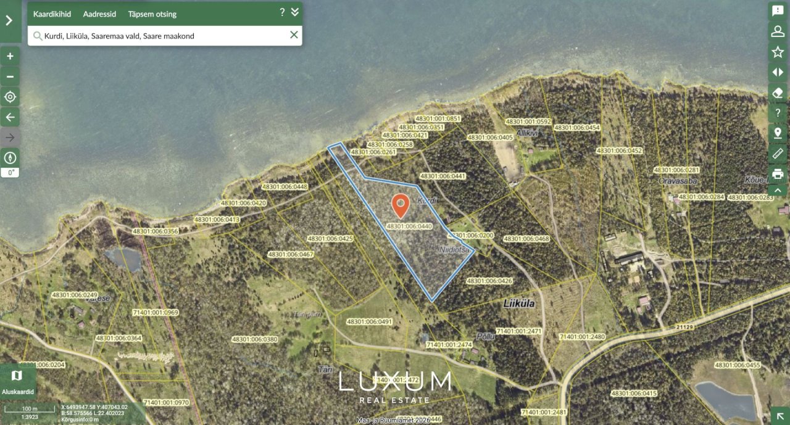The height and width of the screenshot is (425, 790).
Task: Open the favorites star icon
Action: 778,52
